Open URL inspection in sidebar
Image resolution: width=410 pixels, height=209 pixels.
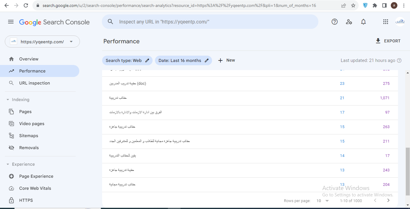(x=40, y=83)
